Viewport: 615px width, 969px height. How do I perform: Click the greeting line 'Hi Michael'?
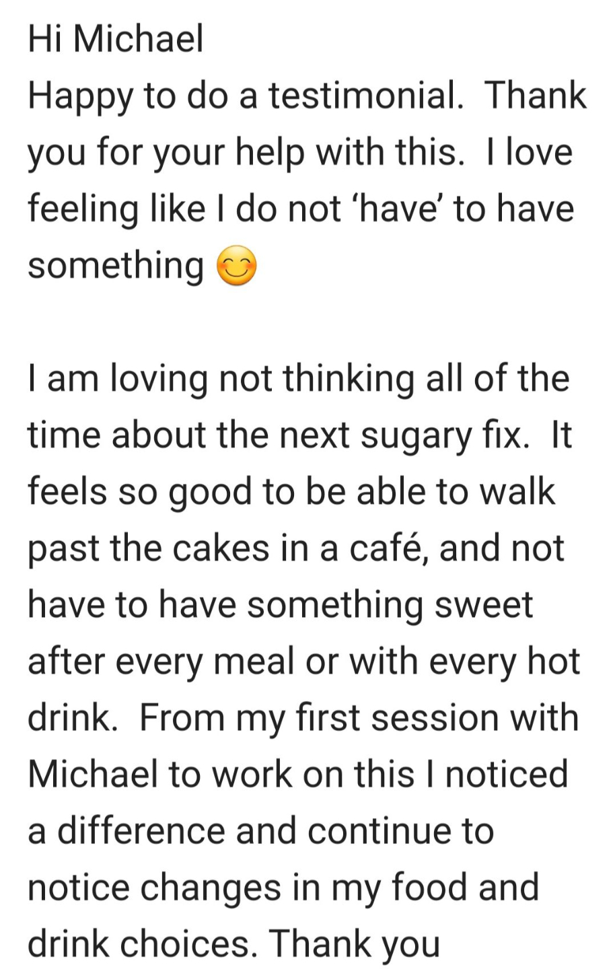click(x=115, y=39)
